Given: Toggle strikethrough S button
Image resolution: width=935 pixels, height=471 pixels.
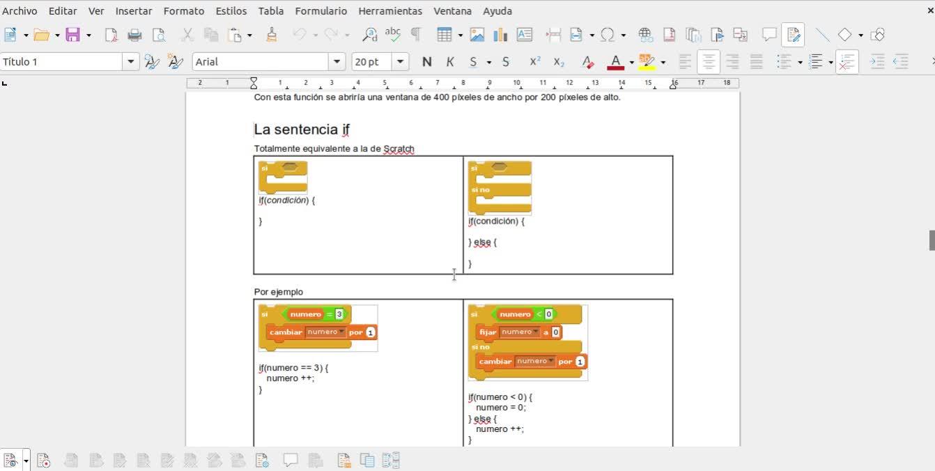Looking at the screenshot, I should pos(506,62).
